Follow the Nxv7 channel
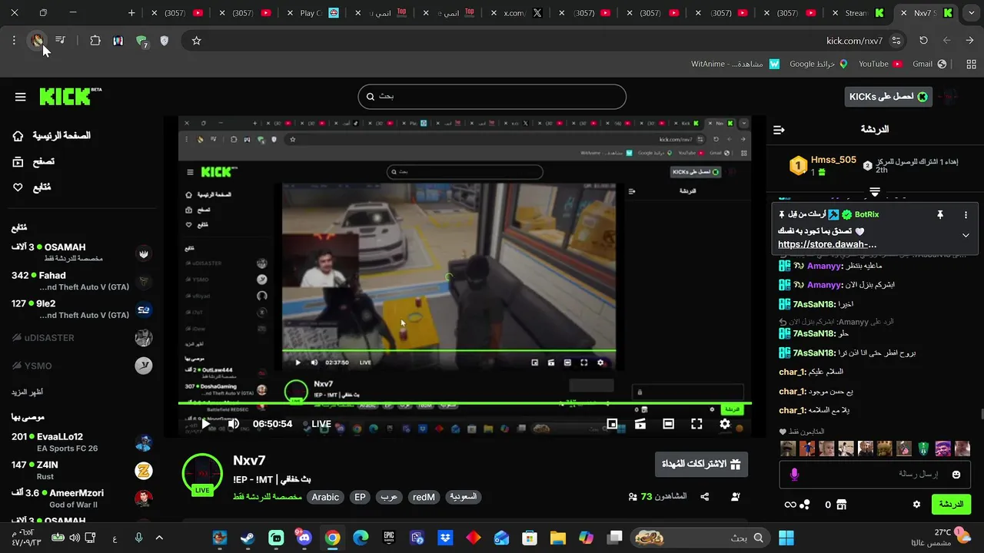This screenshot has width=984, height=553. (x=735, y=497)
